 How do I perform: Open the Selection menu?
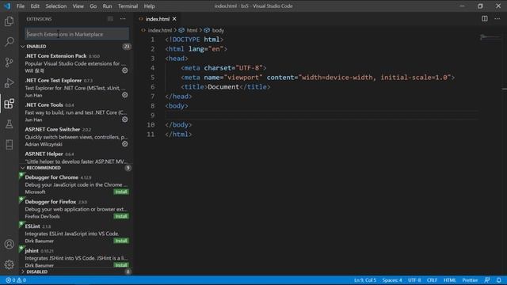[x=56, y=6]
